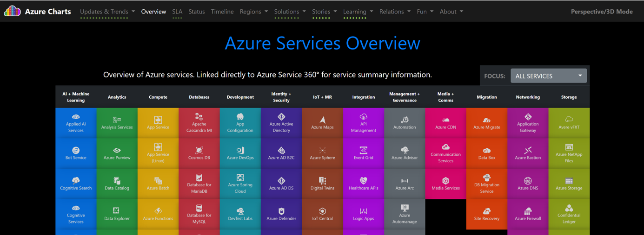Open the Azure NetApp Files tile
The height and width of the screenshot is (235, 644).
569,153
